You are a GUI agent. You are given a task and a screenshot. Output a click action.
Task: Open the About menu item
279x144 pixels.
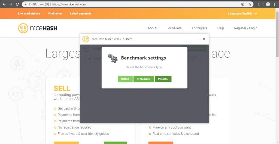pyautogui.click(x=152, y=28)
